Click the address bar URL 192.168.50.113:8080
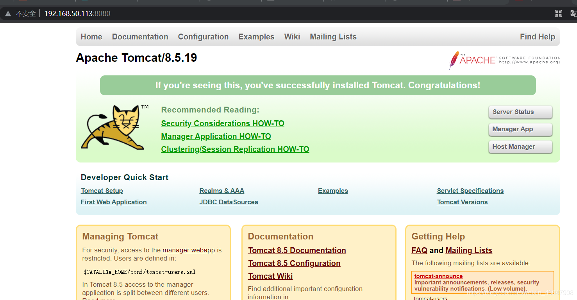The height and width of the screenshot is (300, 577). (x=77, y=14)
